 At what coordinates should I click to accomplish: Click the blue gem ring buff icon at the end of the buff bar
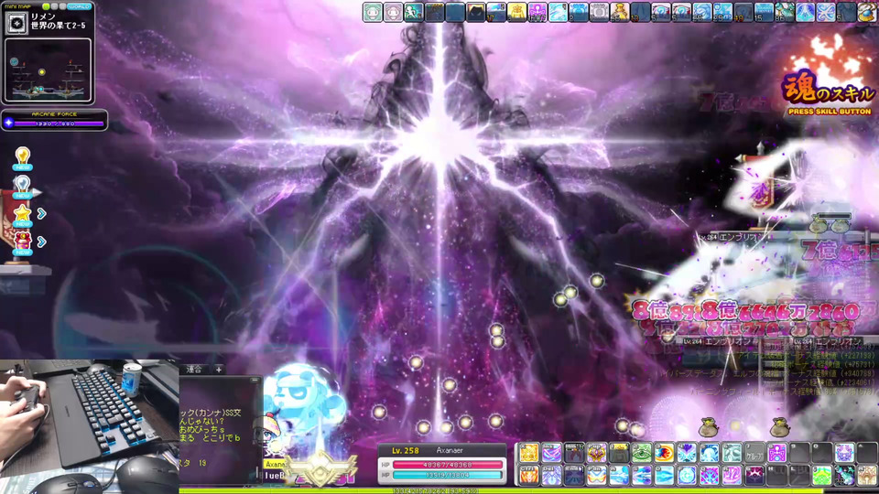(867, 12)
